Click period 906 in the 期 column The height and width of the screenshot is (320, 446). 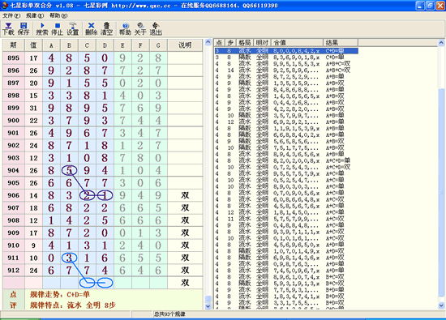[x=13, y=195]
